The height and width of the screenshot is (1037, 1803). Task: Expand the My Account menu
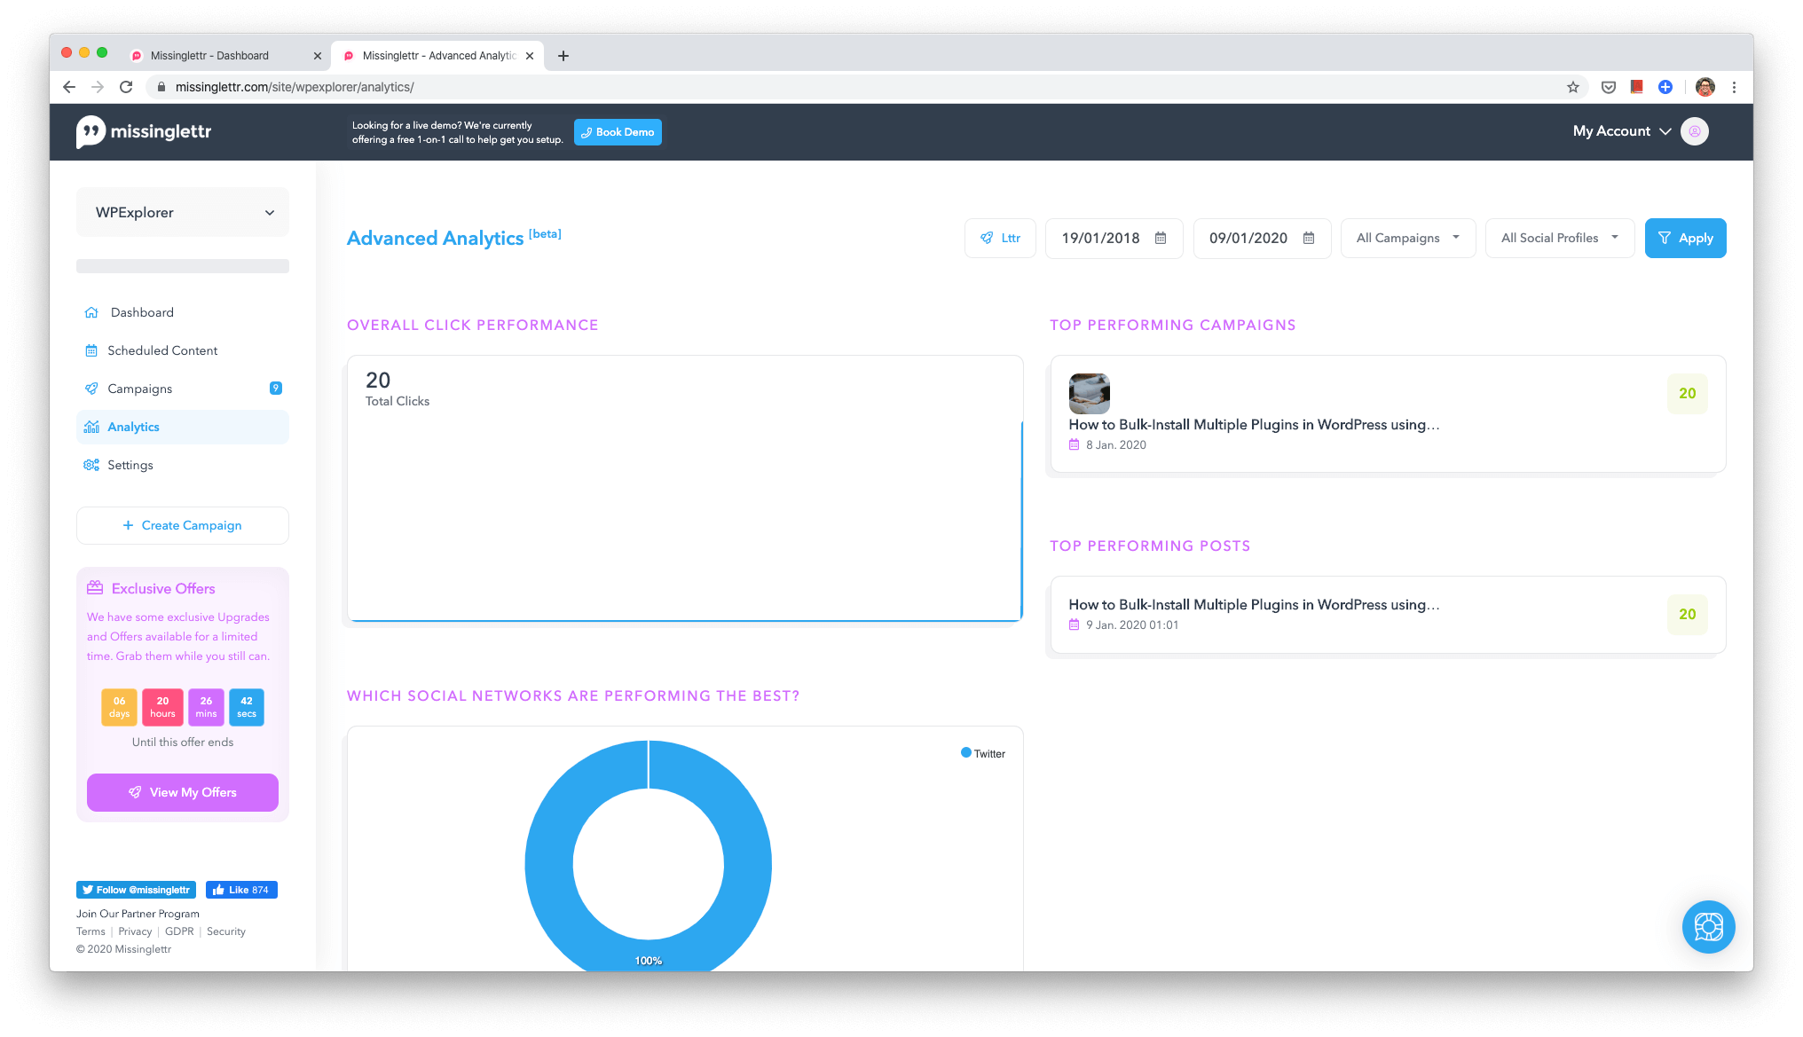click(x=1622, y=131)
